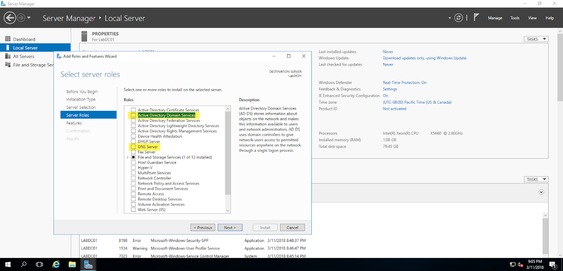
Task: Open taskbar Search magnifier
Action: tap(24, 264)
